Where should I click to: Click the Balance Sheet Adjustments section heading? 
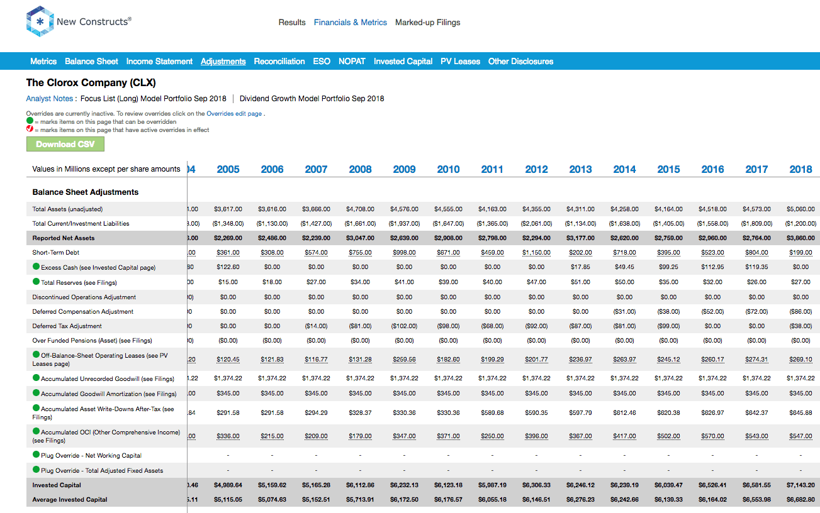(x=86, y=192)
